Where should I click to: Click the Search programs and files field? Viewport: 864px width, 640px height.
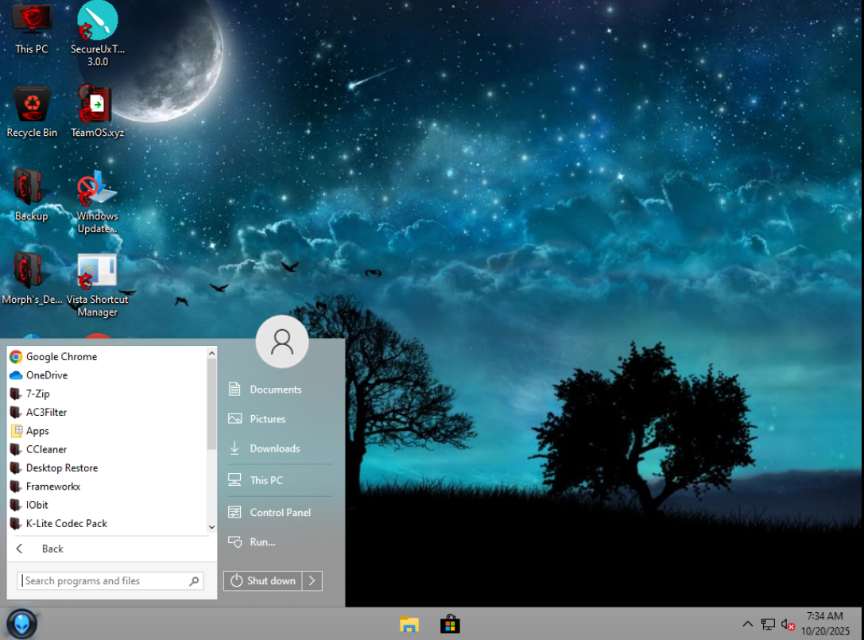click(103, 581)
